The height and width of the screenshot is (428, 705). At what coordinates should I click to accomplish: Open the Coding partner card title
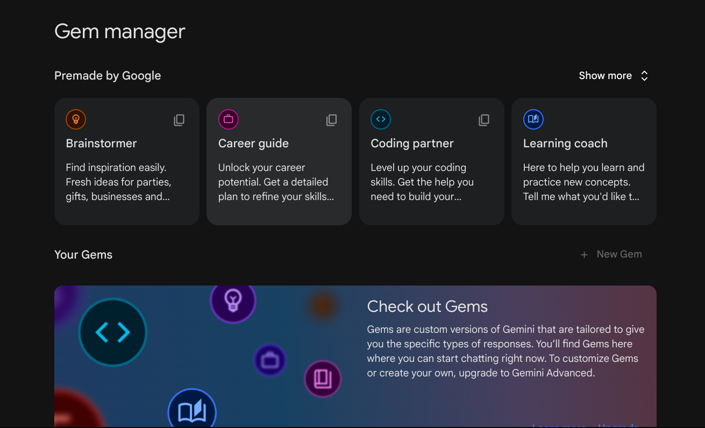pyautogui.click(x=412, y=144)
